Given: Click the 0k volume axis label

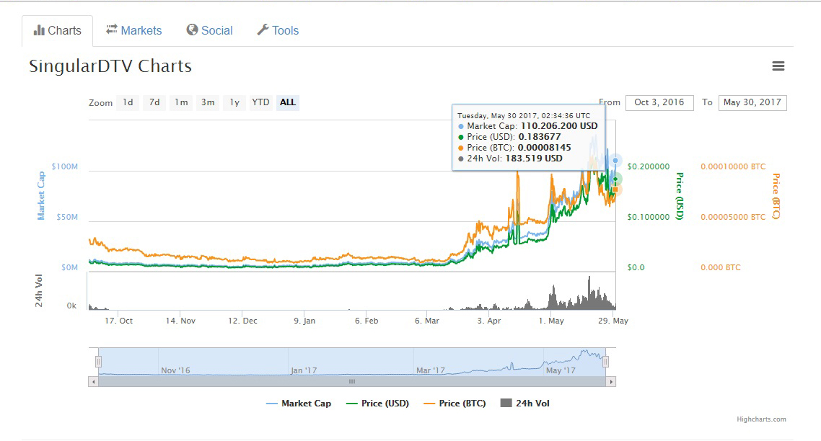Looking at the screenshot, I should (71, 306).
